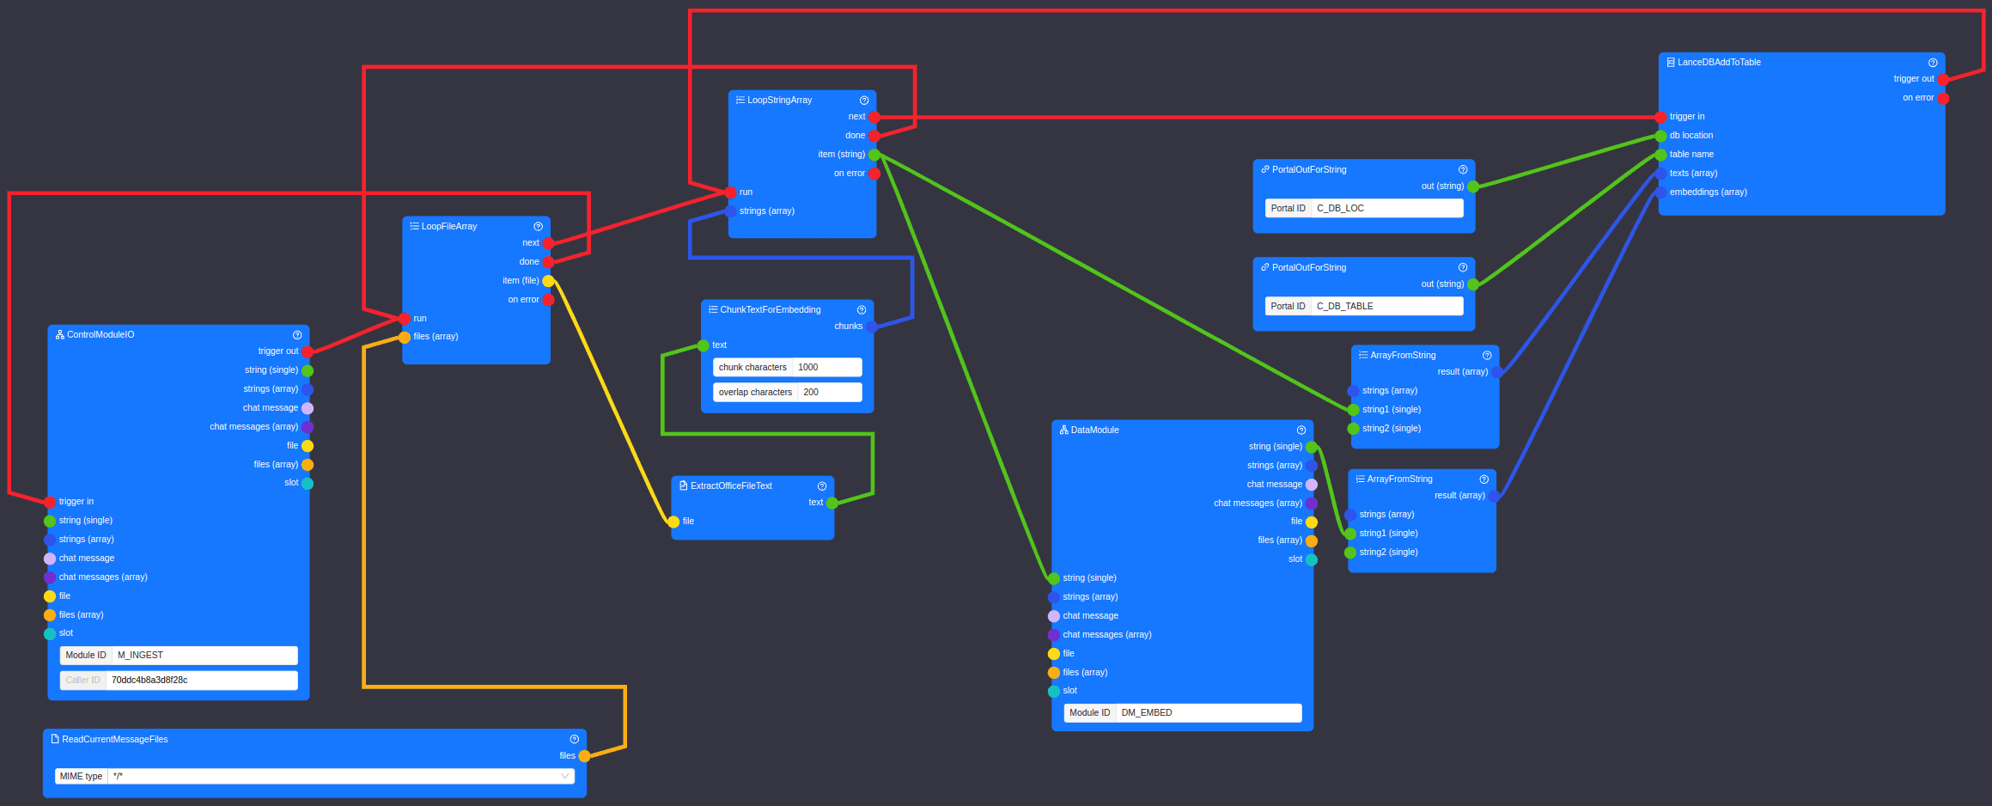The height and width of the screenshot is (806, 1992).
Task: Click LanceDBAddToTable embeddings (array) port
Action: [1661, 193]
